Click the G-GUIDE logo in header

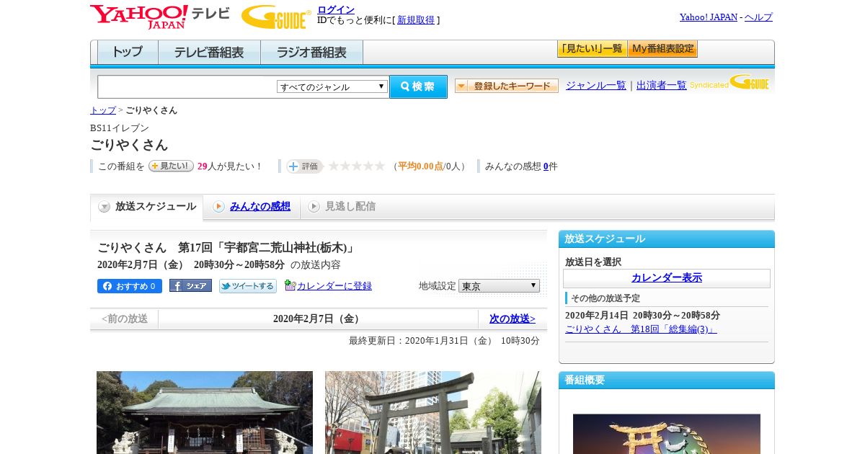(276, 17)
